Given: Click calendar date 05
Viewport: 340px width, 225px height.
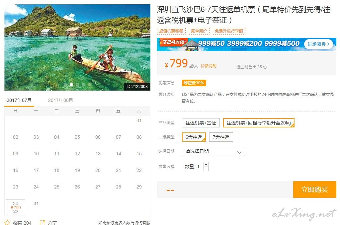Looking at the screenshot, I should coord(77,137).
